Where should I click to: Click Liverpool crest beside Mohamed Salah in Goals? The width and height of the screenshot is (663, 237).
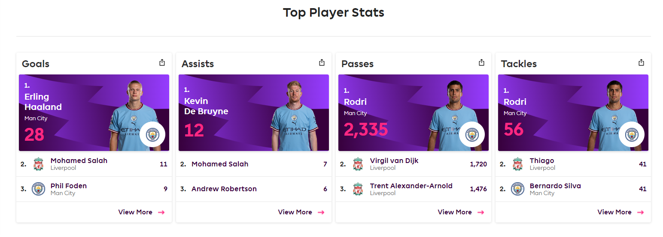pos(39,164)
